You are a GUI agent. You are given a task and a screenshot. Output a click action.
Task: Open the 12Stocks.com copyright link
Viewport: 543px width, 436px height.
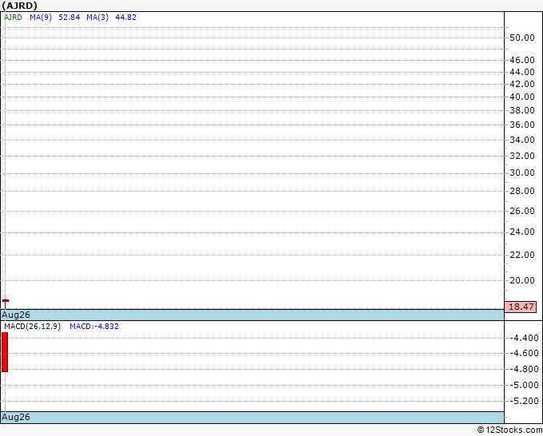509,430
